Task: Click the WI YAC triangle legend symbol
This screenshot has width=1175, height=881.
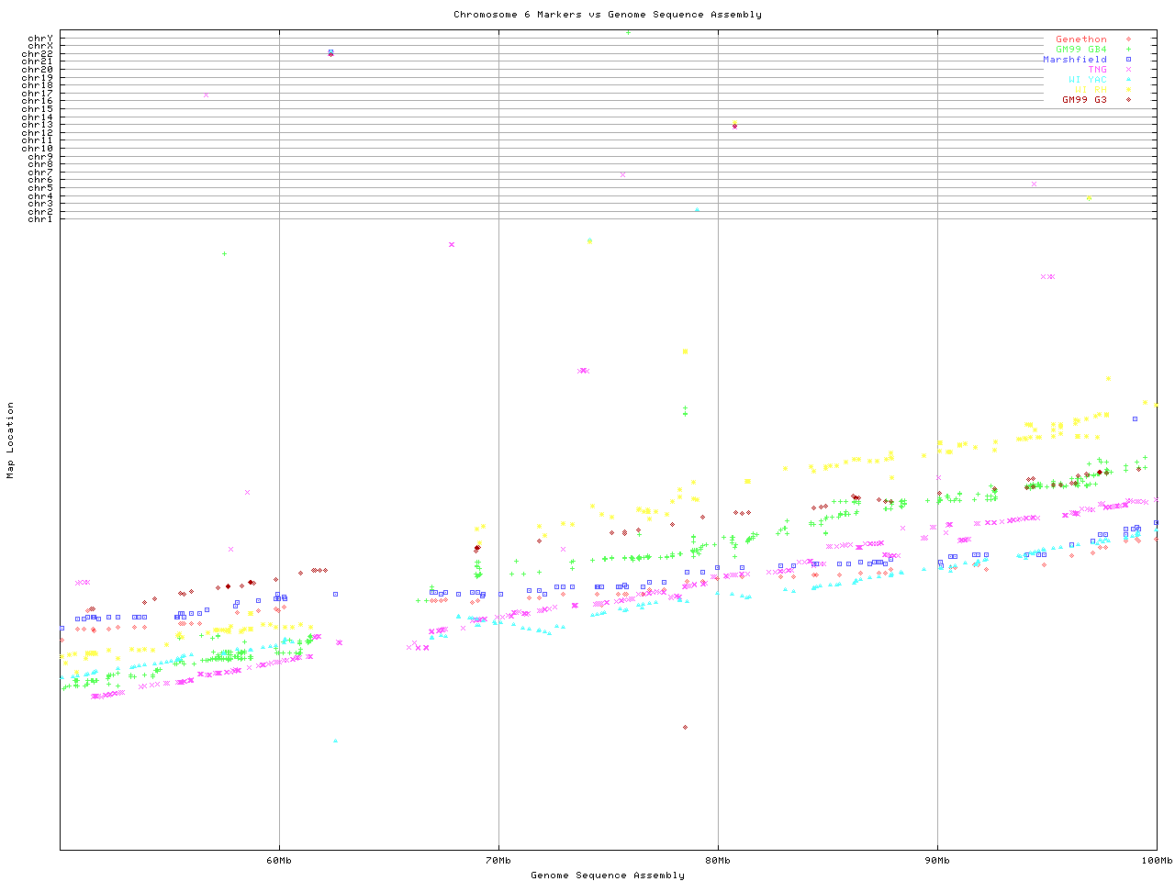Action: [1128, 80]
